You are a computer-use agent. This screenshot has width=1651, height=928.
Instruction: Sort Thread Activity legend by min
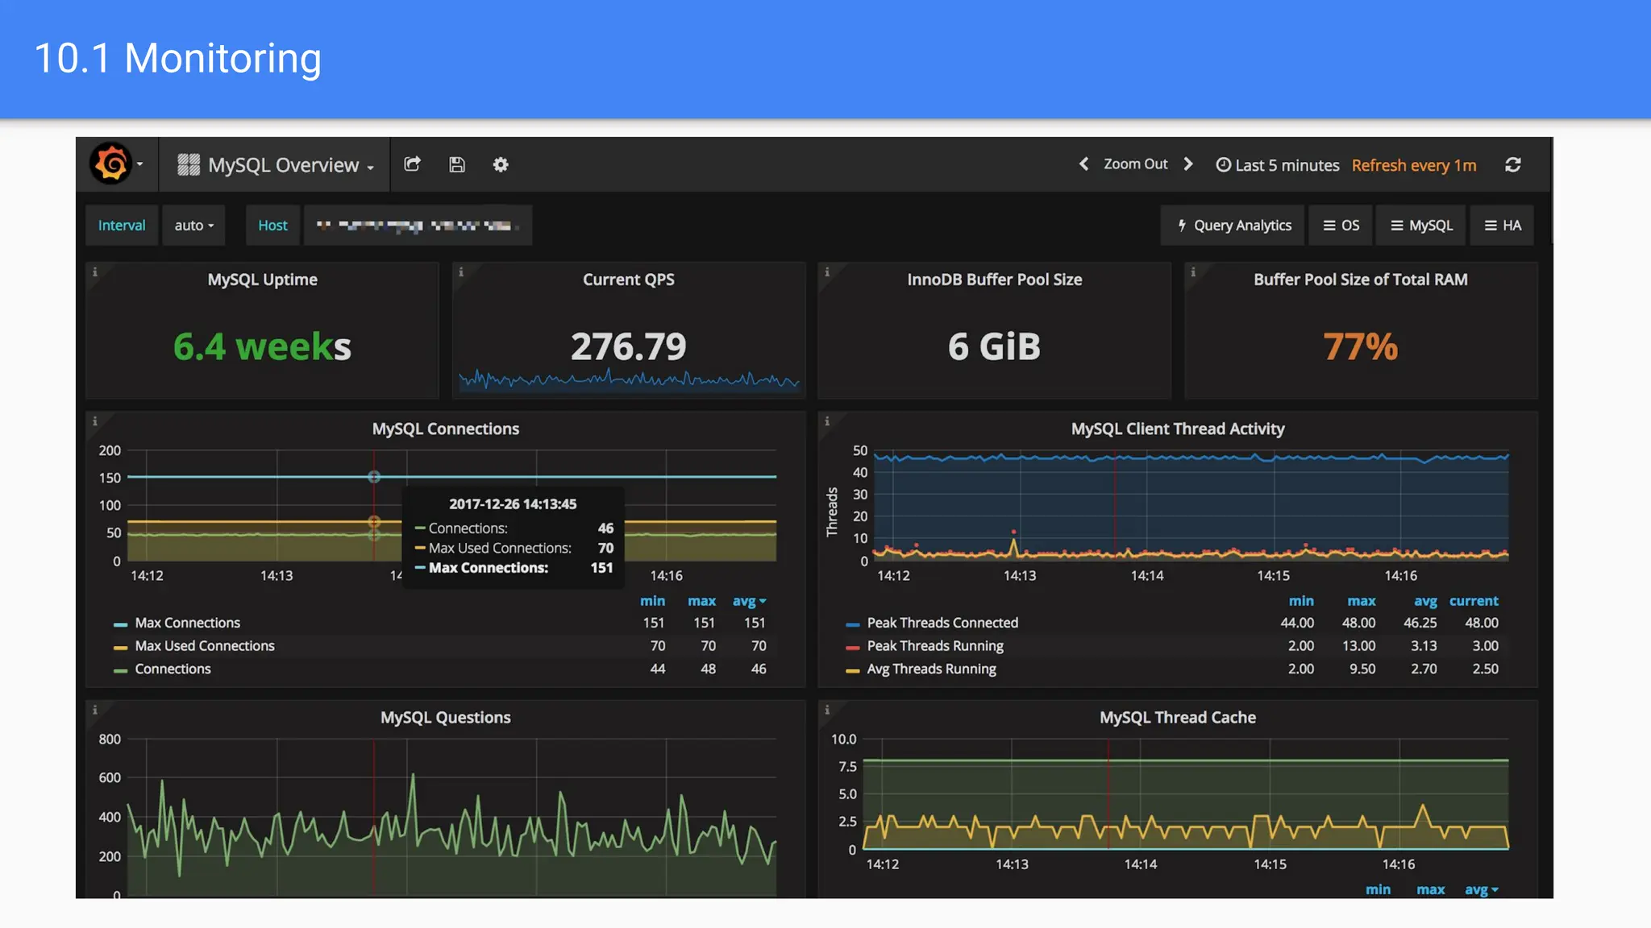pos(1301,601)
